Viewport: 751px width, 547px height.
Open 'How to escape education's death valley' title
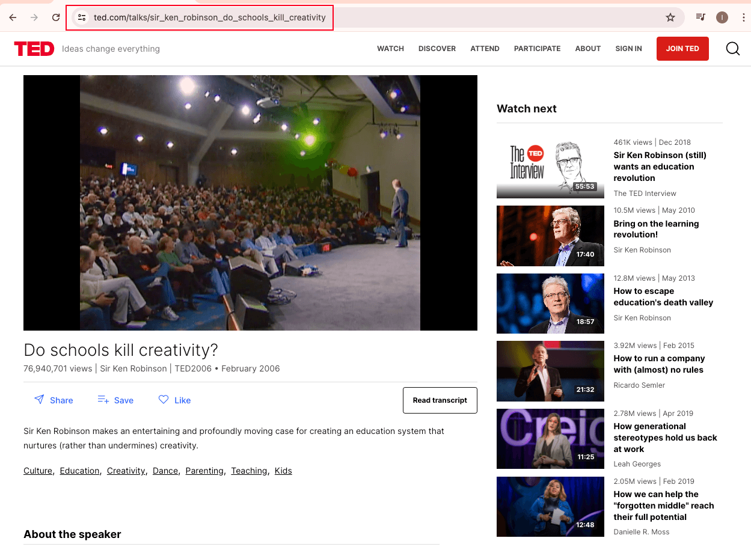663,297
